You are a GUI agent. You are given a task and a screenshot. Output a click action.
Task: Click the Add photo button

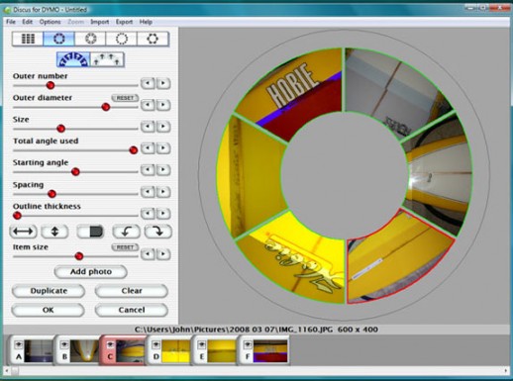pos(91,272)
